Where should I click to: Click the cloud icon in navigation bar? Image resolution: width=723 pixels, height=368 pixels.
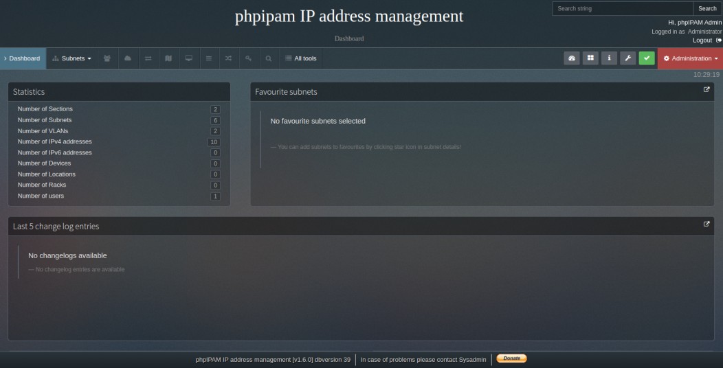[x=128, y=58]
